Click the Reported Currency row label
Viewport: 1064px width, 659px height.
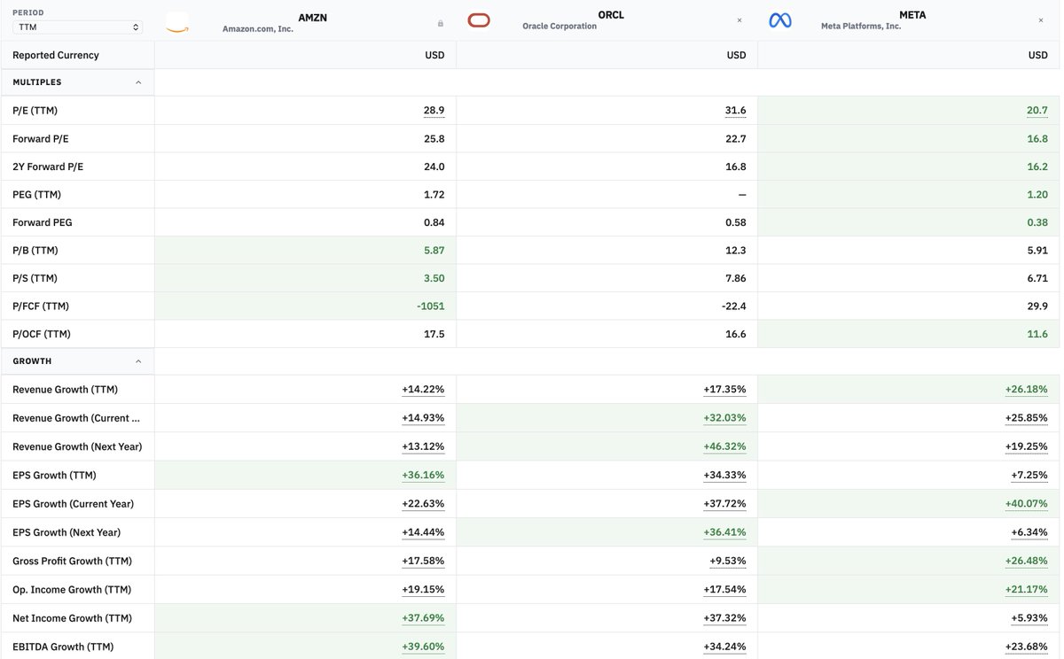tap(56, 55)
